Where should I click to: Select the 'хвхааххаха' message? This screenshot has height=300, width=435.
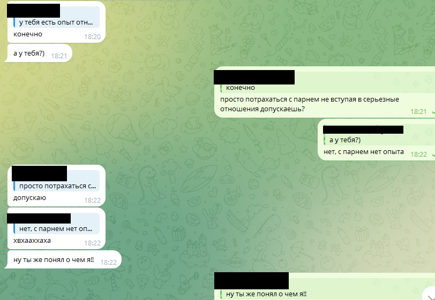tap(32, 241)
